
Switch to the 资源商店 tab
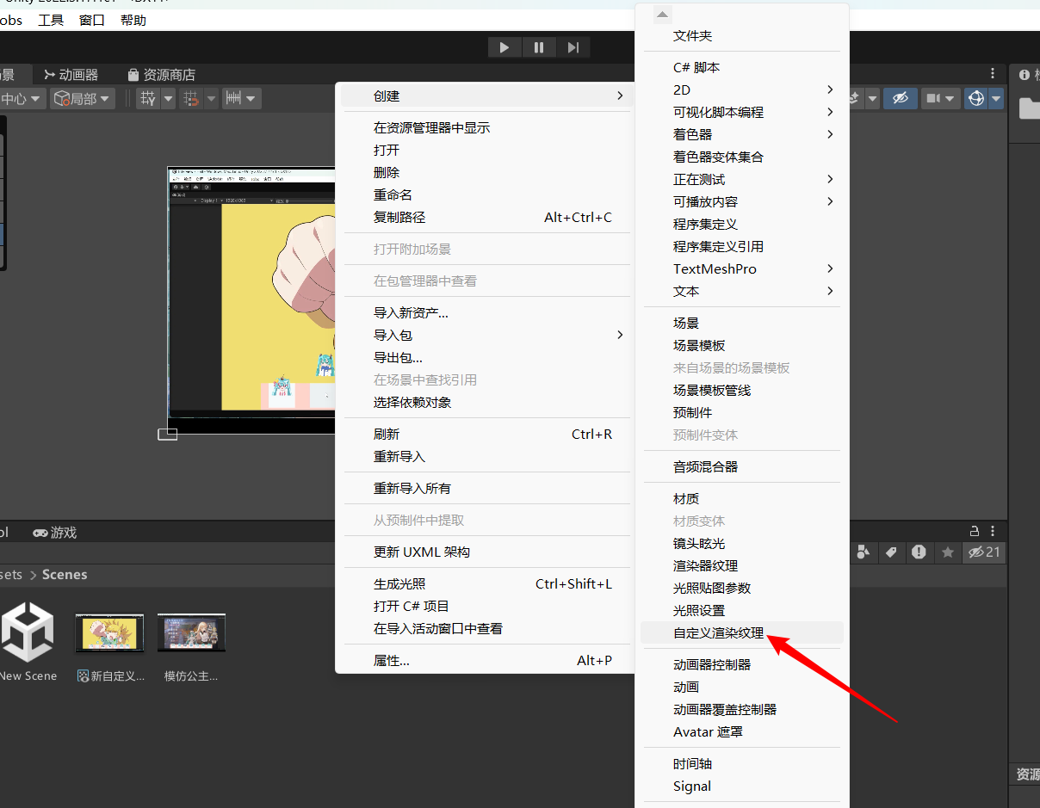pyautogui.click(x=161, y=75)
